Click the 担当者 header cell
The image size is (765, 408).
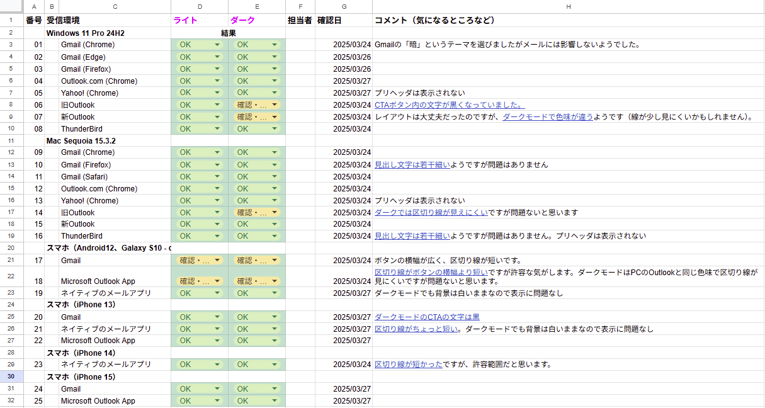pos(300,21)
